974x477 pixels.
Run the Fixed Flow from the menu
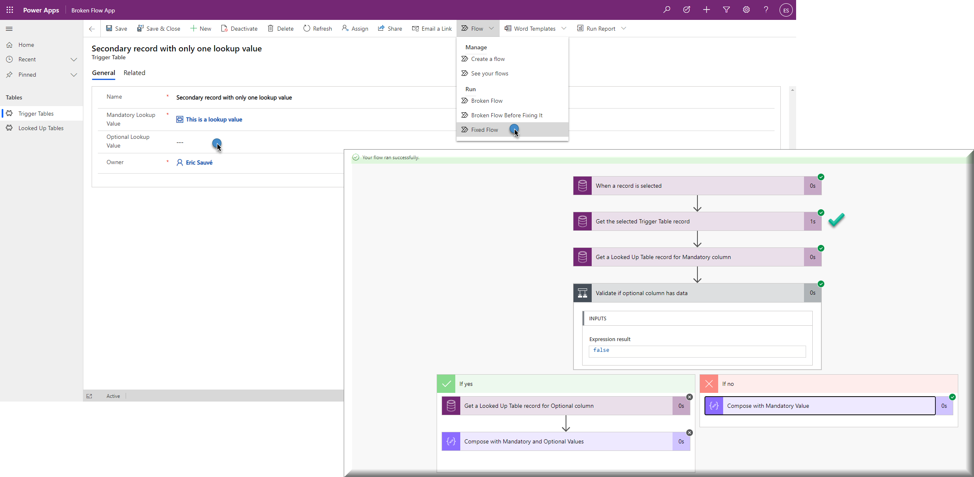(x=484, y=129)
